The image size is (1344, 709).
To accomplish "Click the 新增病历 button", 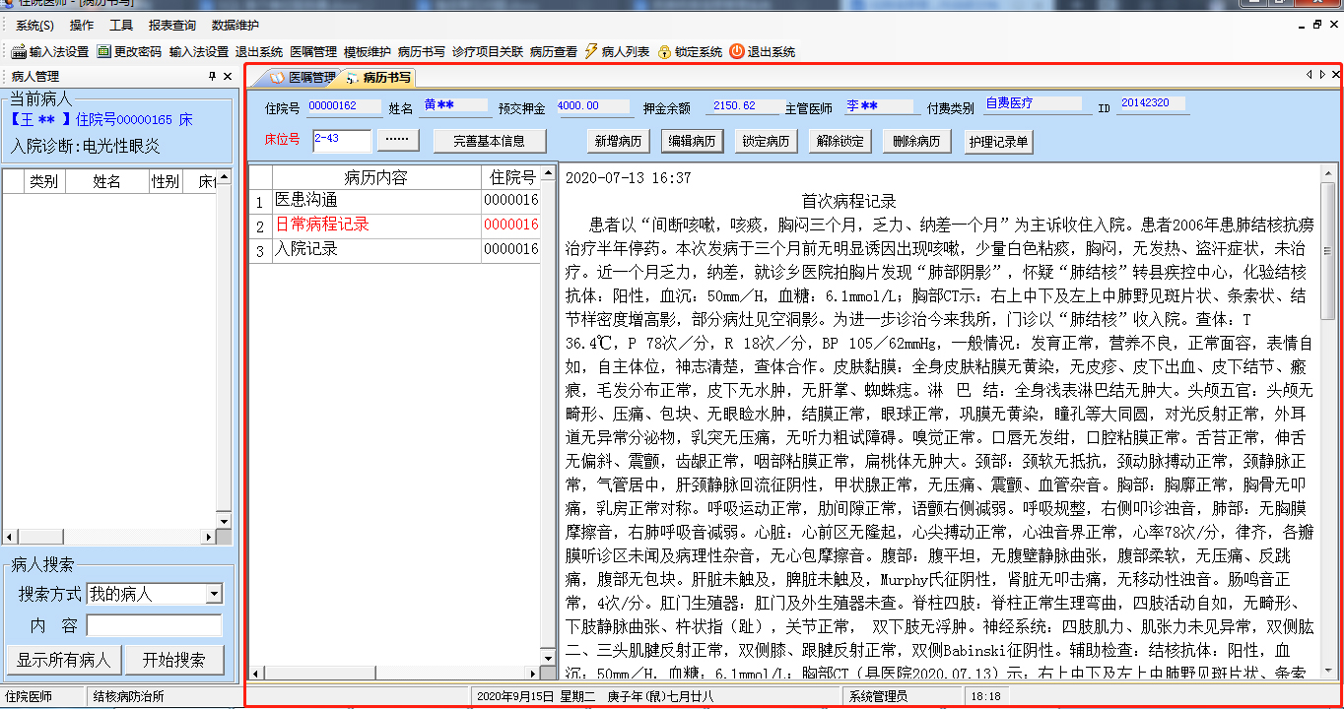I will tap(619, 141).
